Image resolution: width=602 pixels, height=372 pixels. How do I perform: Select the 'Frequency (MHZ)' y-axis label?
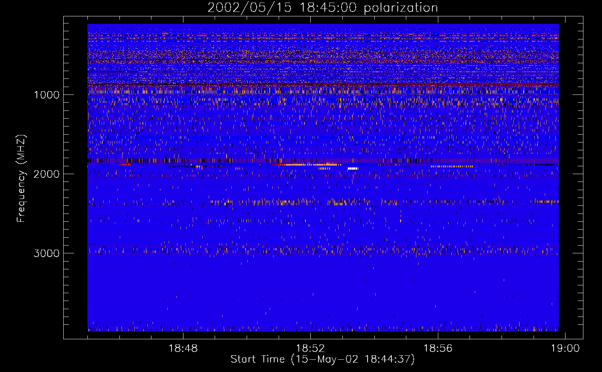click(x=22, y=179)
